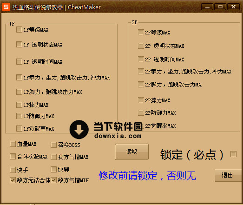The height and width of the screenshot is (205, 243).
Task: Tick 1P防御力MAX checkbox
Action: point(19,116)
